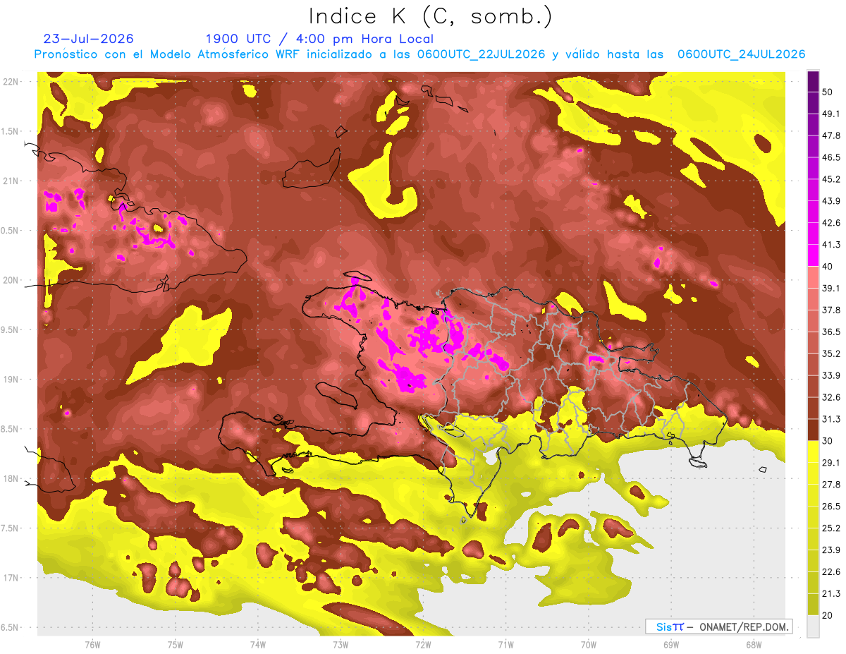
Task: Click the legend value "31.3"
Action: click(831, 419)
